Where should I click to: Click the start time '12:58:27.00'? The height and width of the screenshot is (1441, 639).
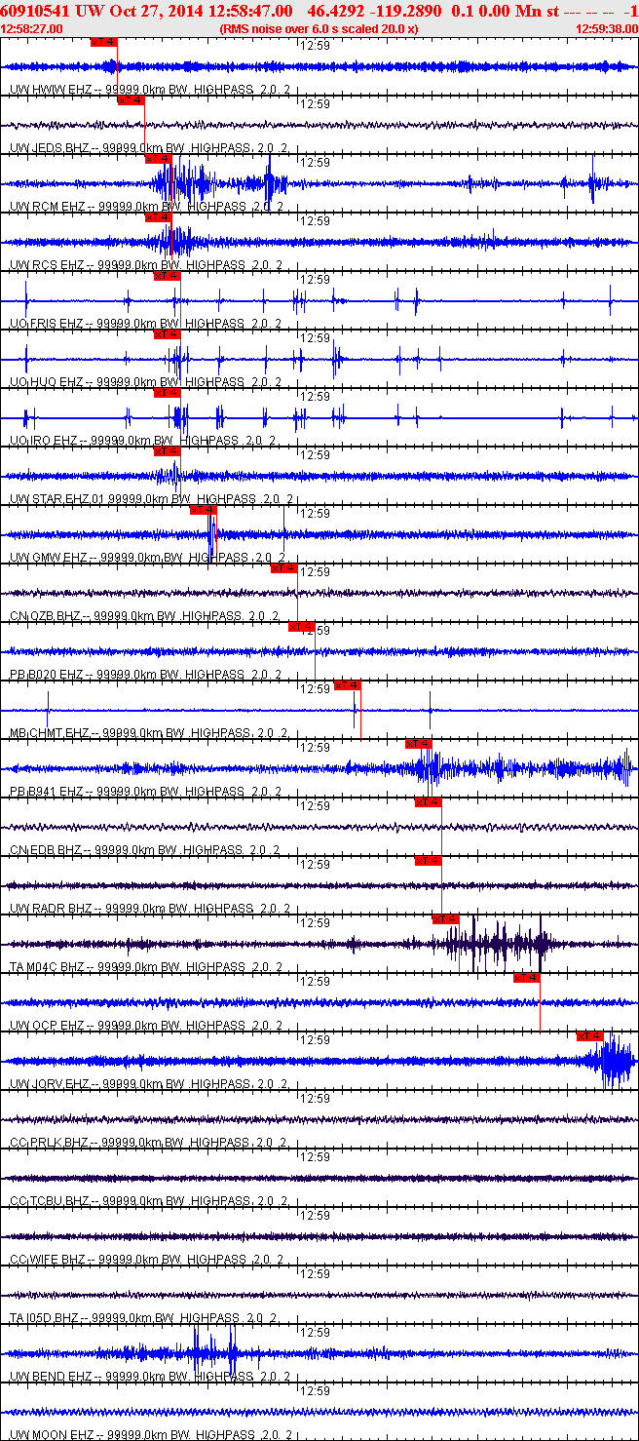[33, 28]
